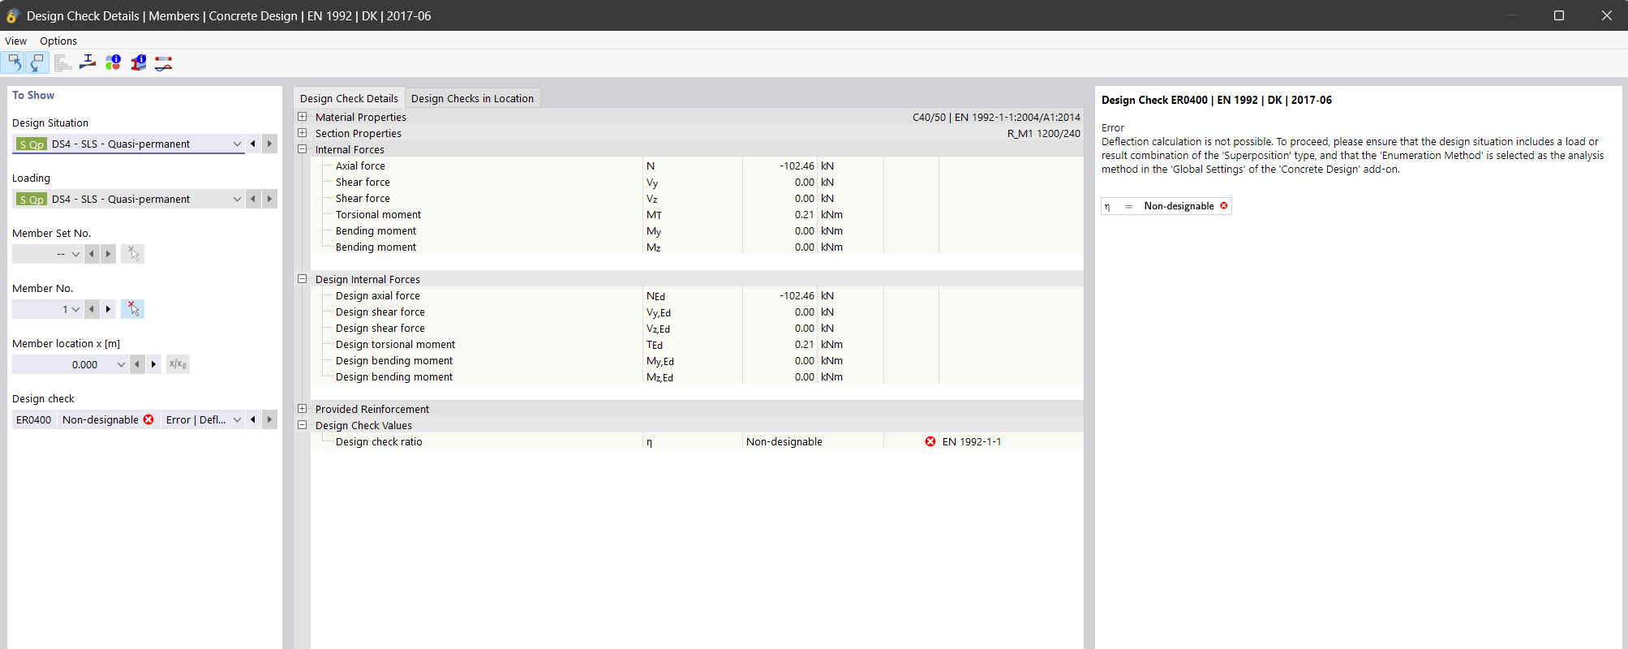Switch to Design Checks in Location tab
Viewport: 1628px width, 649px height.
[472, 98]
